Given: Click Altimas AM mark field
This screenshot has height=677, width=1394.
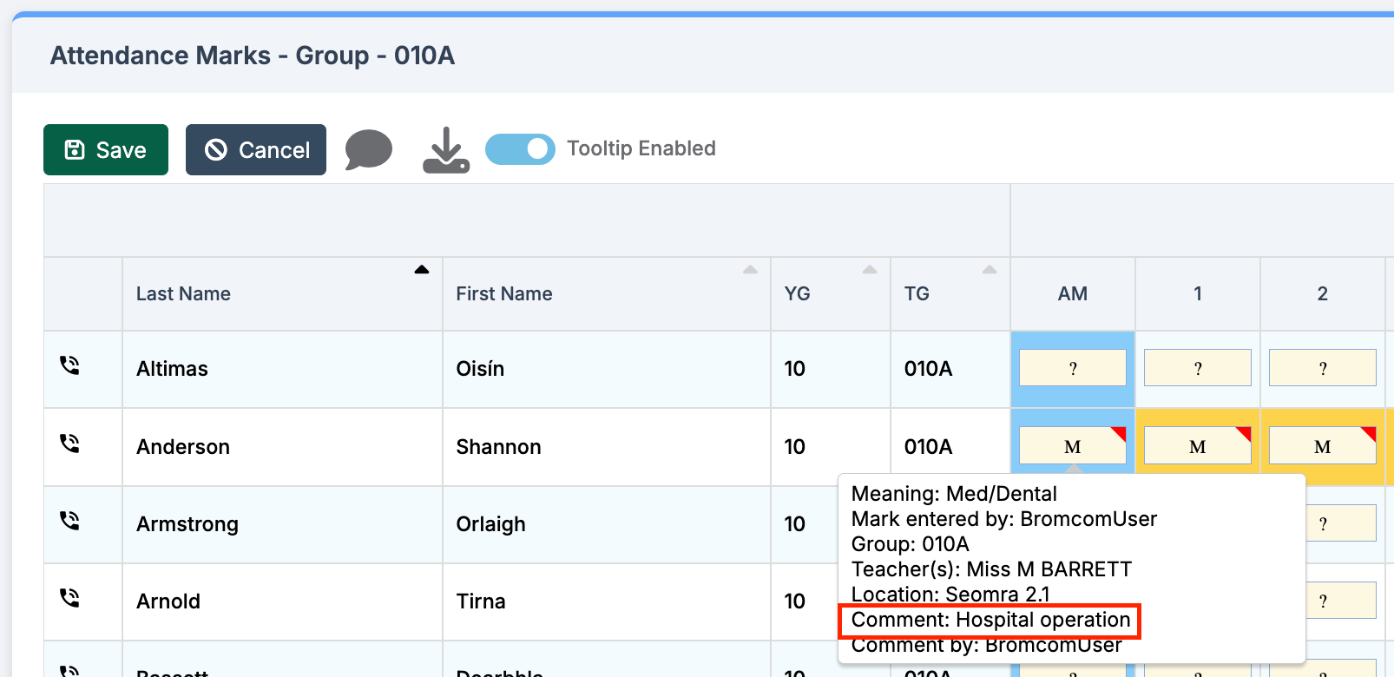Looking at the screenshot, I should [1072, 368].
